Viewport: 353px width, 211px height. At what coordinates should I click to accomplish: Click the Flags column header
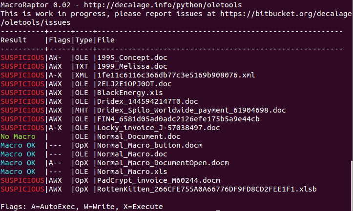point(60,40)
